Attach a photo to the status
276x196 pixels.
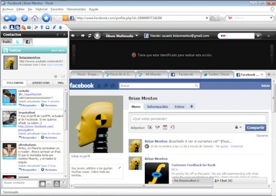coord(150,127)
